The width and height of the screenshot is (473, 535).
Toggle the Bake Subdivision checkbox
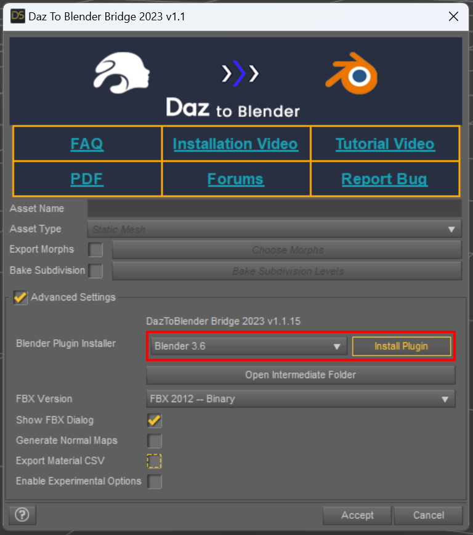(95, 271)
